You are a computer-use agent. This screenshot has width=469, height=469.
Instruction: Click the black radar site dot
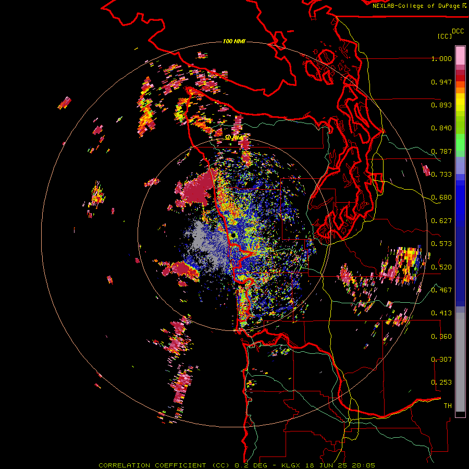(x=233, y=236)
